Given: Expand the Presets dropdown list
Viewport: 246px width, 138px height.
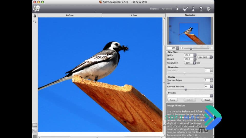Looking at the screenshot, I should (190, 96).
